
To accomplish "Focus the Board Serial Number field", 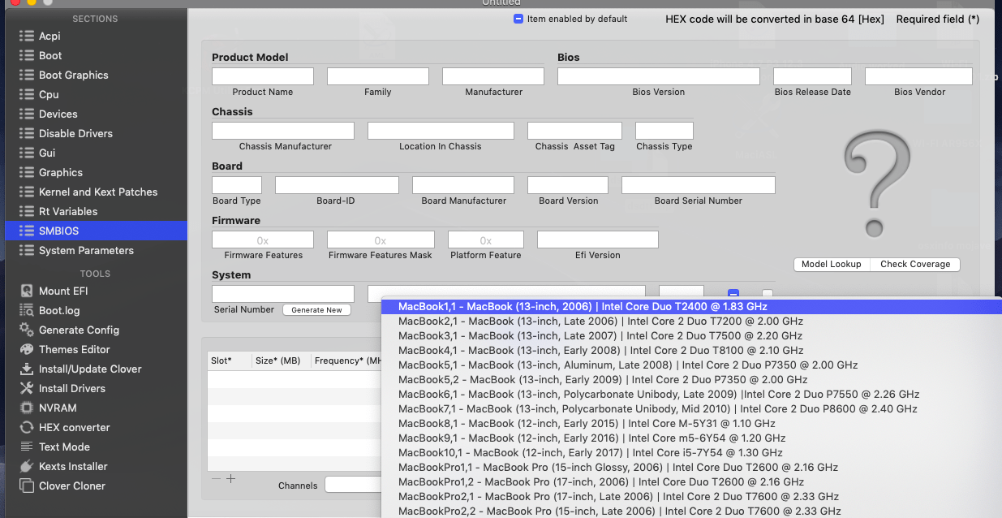I will tap(699, 185).
